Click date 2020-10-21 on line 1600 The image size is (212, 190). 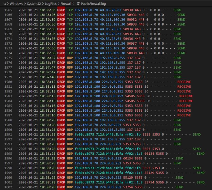point(28,178)
